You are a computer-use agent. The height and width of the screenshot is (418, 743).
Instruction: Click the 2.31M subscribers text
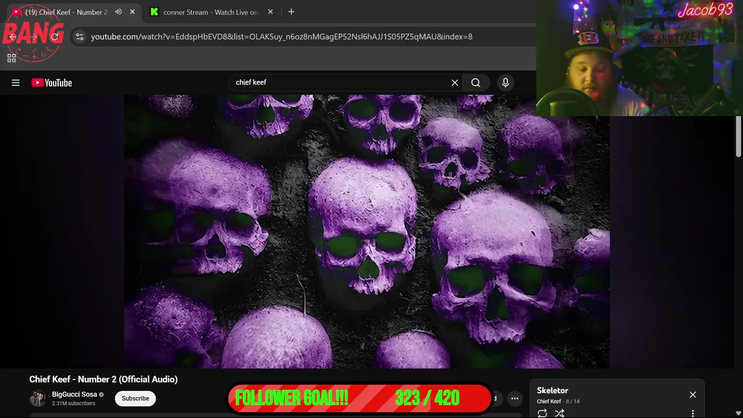coord(74,403)
